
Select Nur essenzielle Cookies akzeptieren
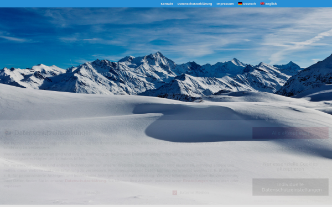pyautogui.click(x=290, y=167)
